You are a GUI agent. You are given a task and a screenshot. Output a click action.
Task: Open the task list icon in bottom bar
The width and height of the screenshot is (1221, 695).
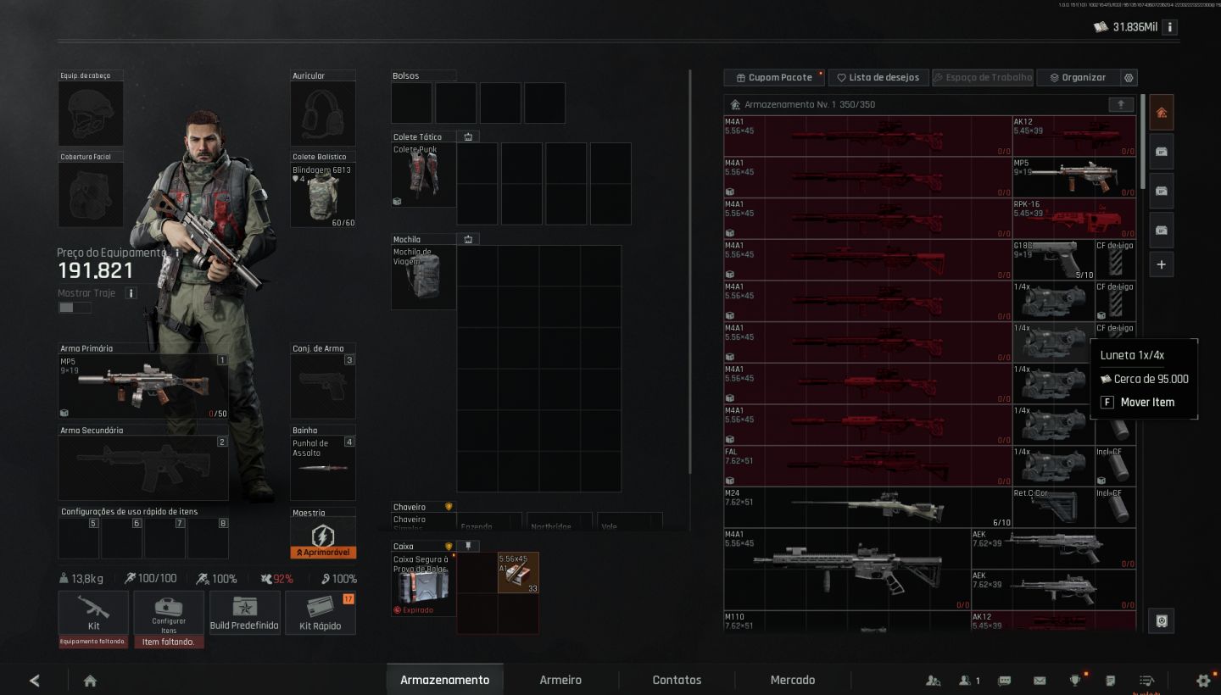pyautogui.click(x=1146, y=680)
